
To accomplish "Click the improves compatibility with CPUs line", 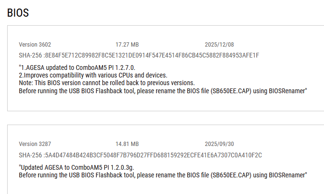I will [x=93, y=75].
